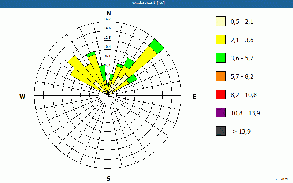
Task: Click the yellow 2,1 - 3,6 legend swatch
Action: [221, 40]
